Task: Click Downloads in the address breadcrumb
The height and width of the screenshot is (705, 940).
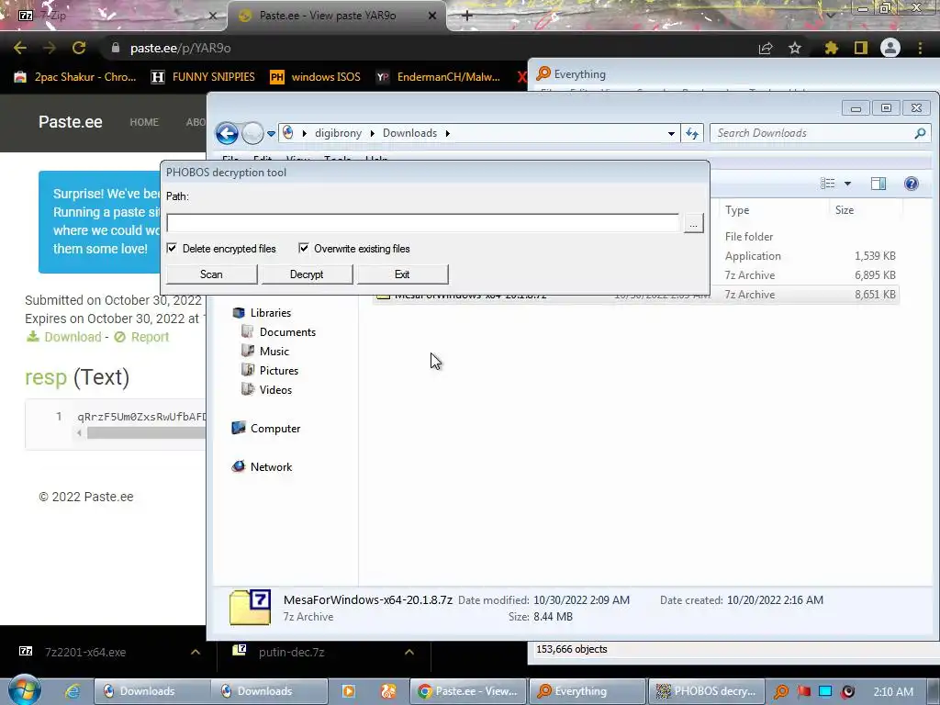Action: click(409, 133)
